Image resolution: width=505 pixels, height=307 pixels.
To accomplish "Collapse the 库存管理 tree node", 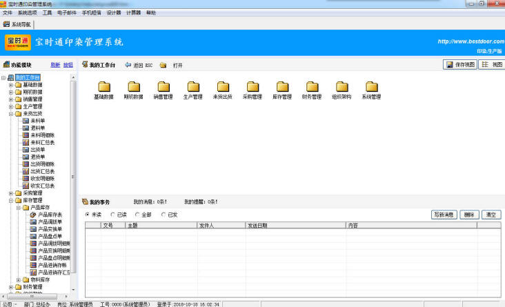I will [11, 200].
